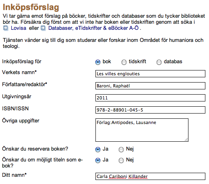Open the Lovisa catalogue link
This screenshot has width=209, height=184.
(19, 28)
